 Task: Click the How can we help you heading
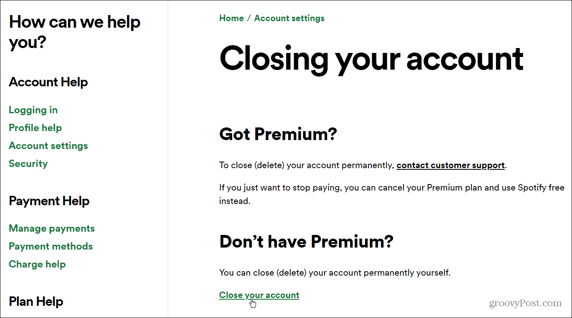coord(74,32)
